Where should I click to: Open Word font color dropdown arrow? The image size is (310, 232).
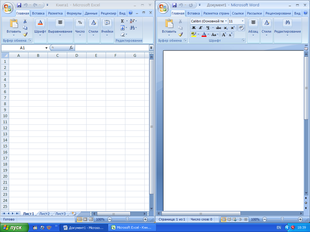[x=208, y=34]
